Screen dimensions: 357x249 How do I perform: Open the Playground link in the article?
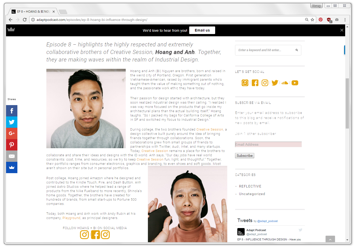[x=72, y=218]
